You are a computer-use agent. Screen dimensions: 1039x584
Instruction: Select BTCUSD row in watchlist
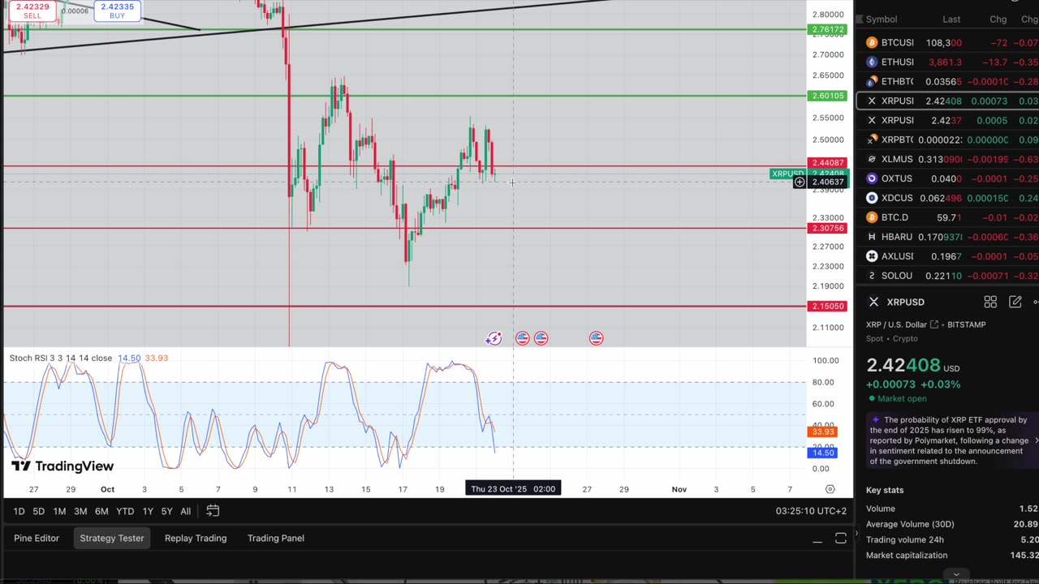947,42
